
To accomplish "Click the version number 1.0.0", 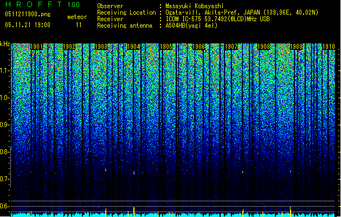I will click(74, 4).
